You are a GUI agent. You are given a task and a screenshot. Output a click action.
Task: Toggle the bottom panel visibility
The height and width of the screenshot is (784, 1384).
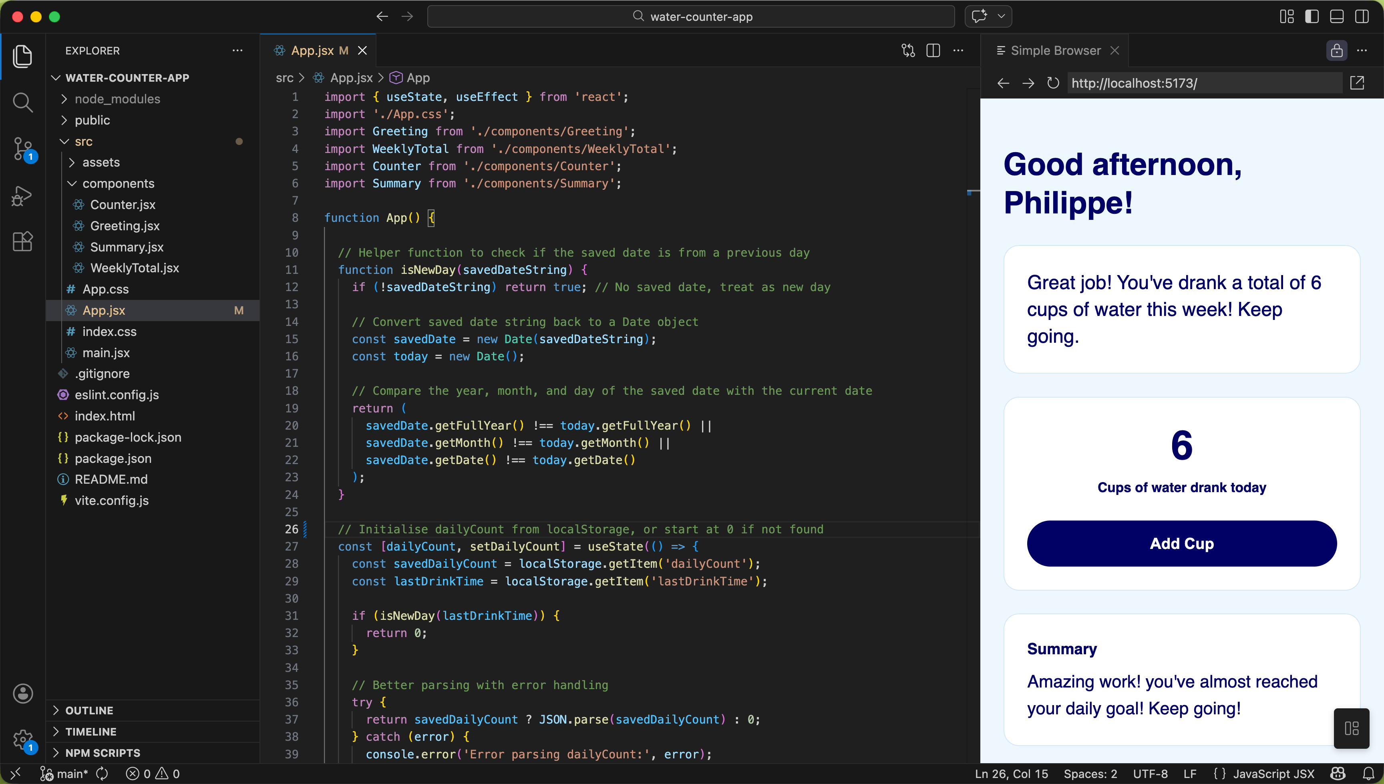[x=1337, y=16]
